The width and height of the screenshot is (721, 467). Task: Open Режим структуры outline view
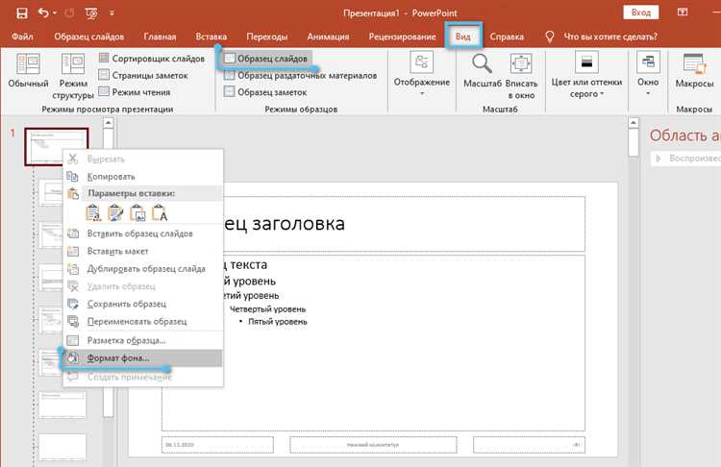click(75, 75)
